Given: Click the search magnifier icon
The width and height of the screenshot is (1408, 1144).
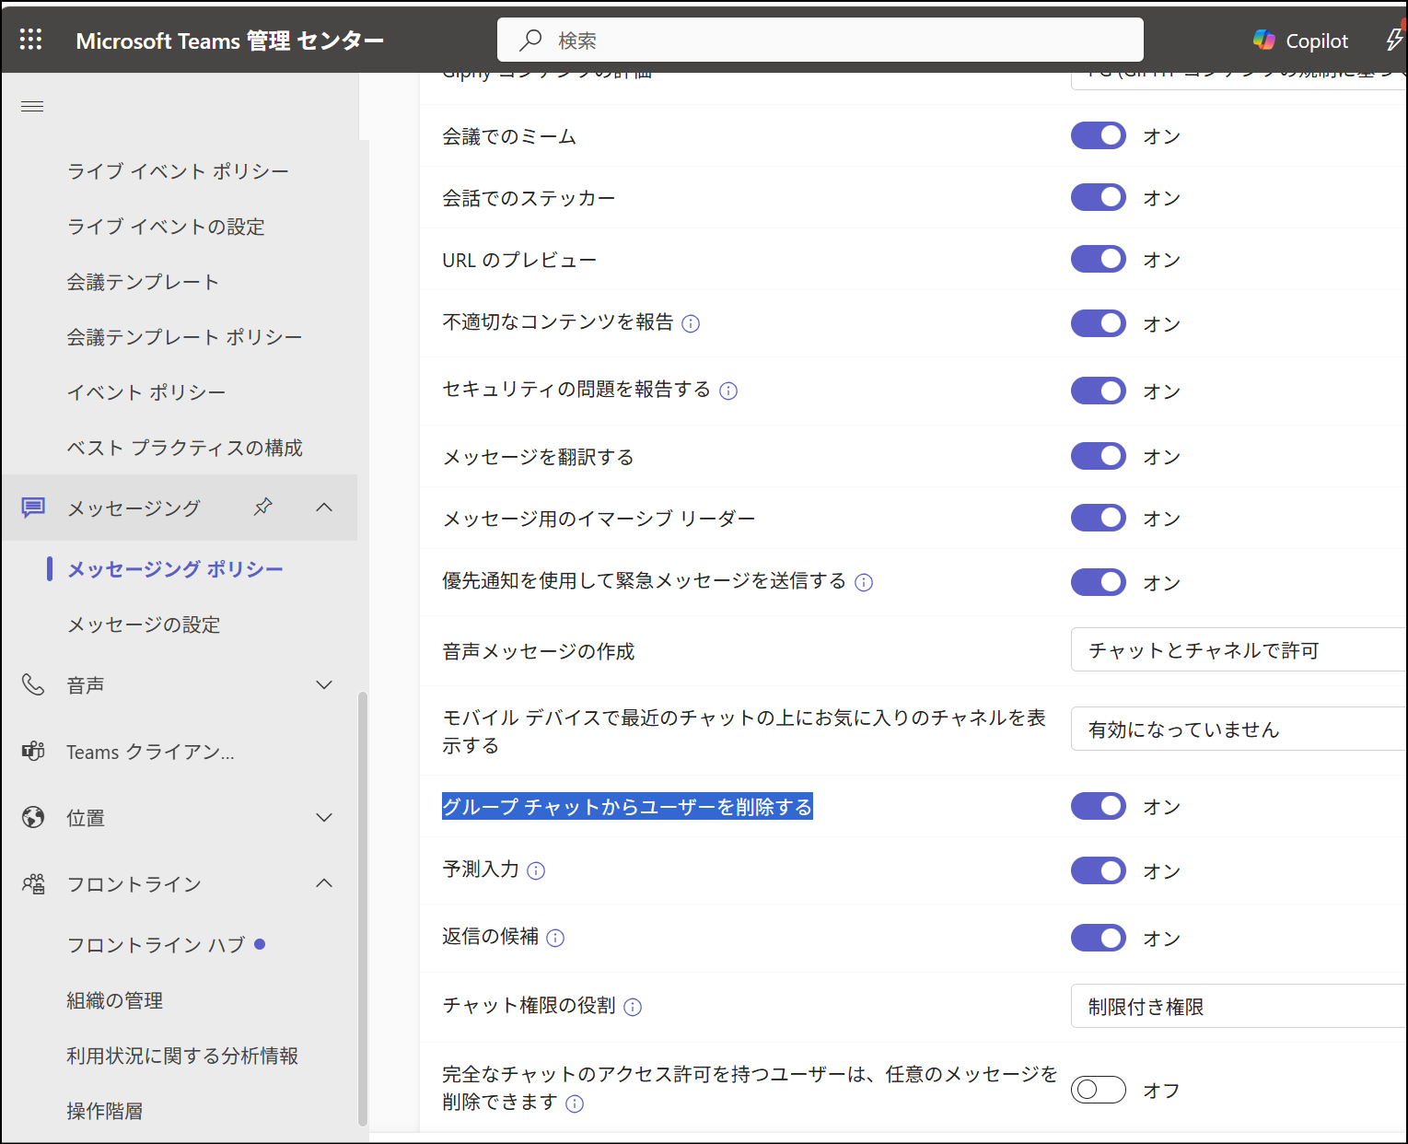Looking at the screenshot, I should click(530, 40).
